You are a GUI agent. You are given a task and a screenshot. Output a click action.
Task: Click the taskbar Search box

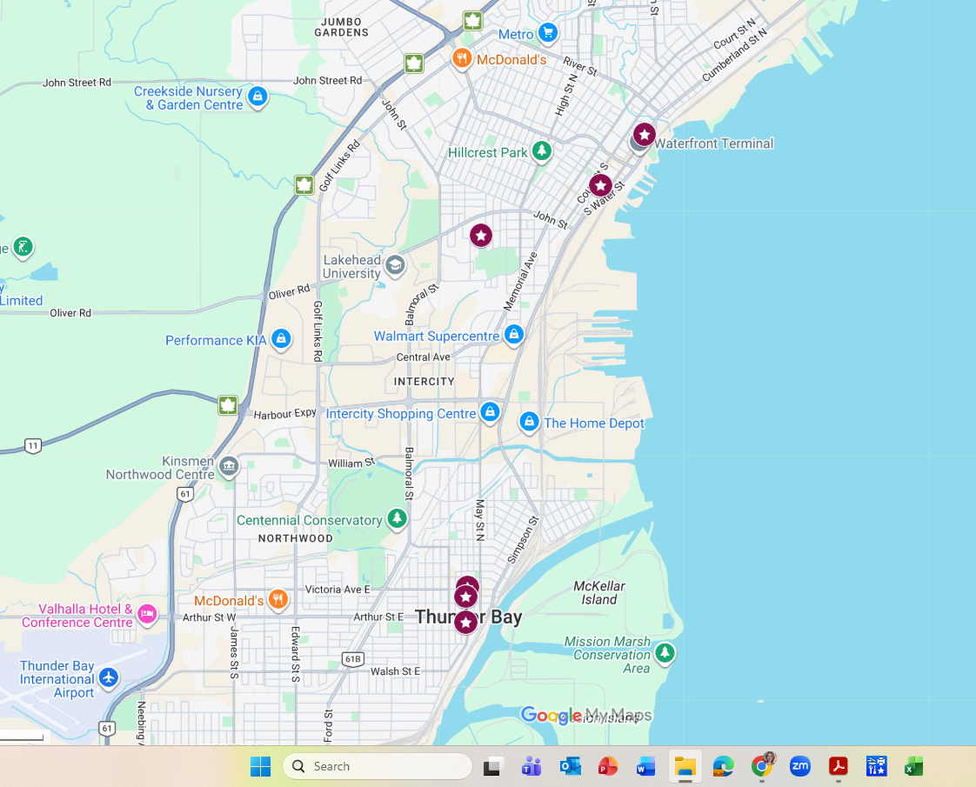(378, 766)
